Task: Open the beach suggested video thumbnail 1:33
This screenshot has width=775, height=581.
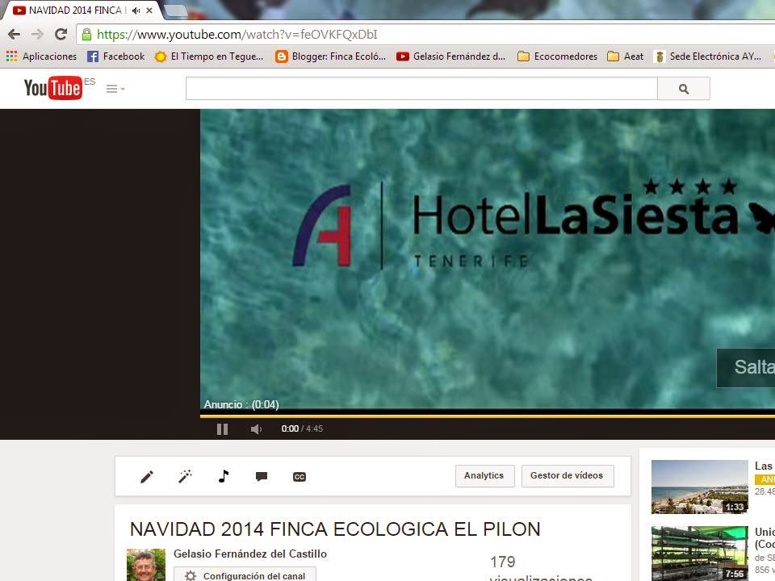Action: click(x=699, y=487)
